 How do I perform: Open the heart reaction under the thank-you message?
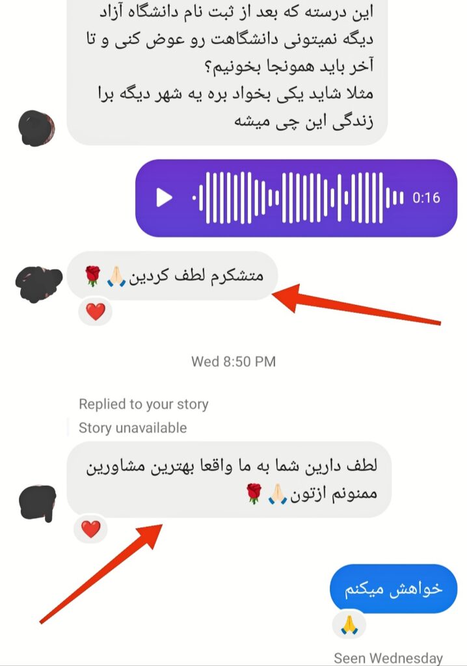click(96, 312)
